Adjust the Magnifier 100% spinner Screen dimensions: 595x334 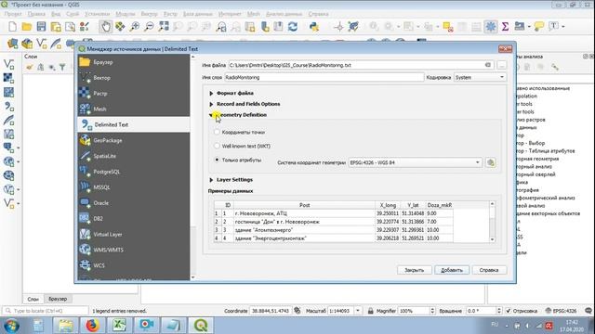(x=432, y=311)
